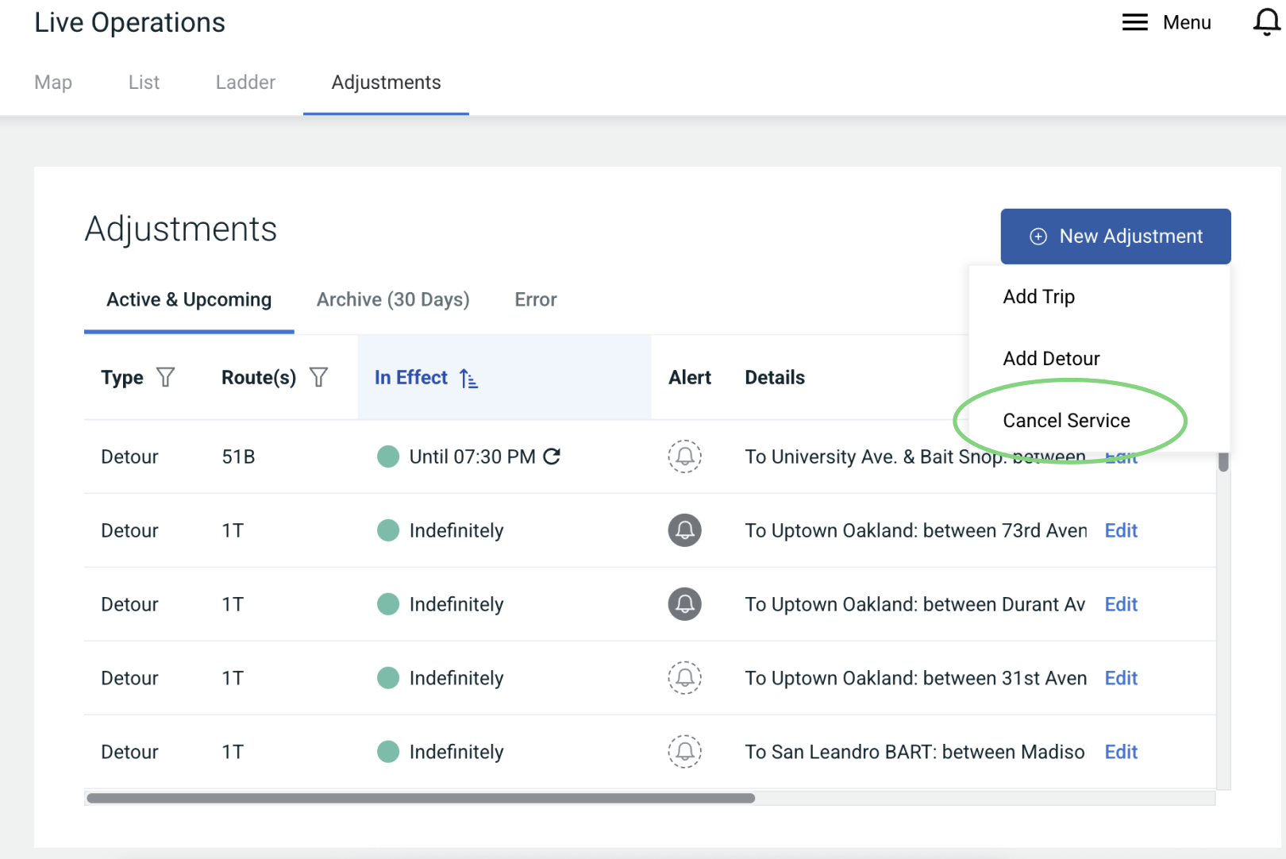
Task: Click the horizontal table scrollbar
Action: pyautogui.click(x=421, y=798)
